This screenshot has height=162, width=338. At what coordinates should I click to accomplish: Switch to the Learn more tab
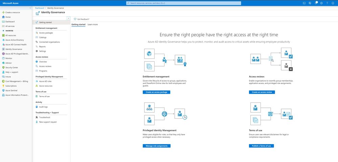pos(93,25)
